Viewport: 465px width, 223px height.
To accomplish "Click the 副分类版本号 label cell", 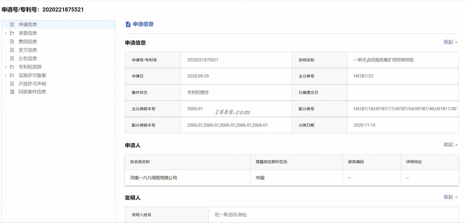I will [153, 125].
